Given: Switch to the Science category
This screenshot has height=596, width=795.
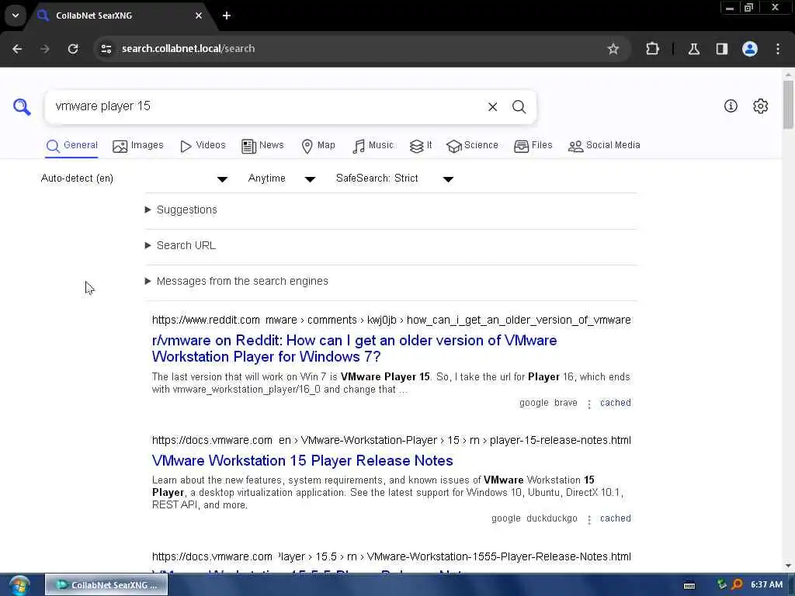Looking at the screenshot, I should (472, 145).
